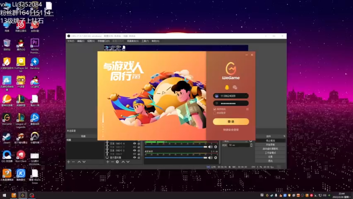Screen dimensions: 353x199
Task: Click 开始录制 button in OBS
Action: coord(270,145)
